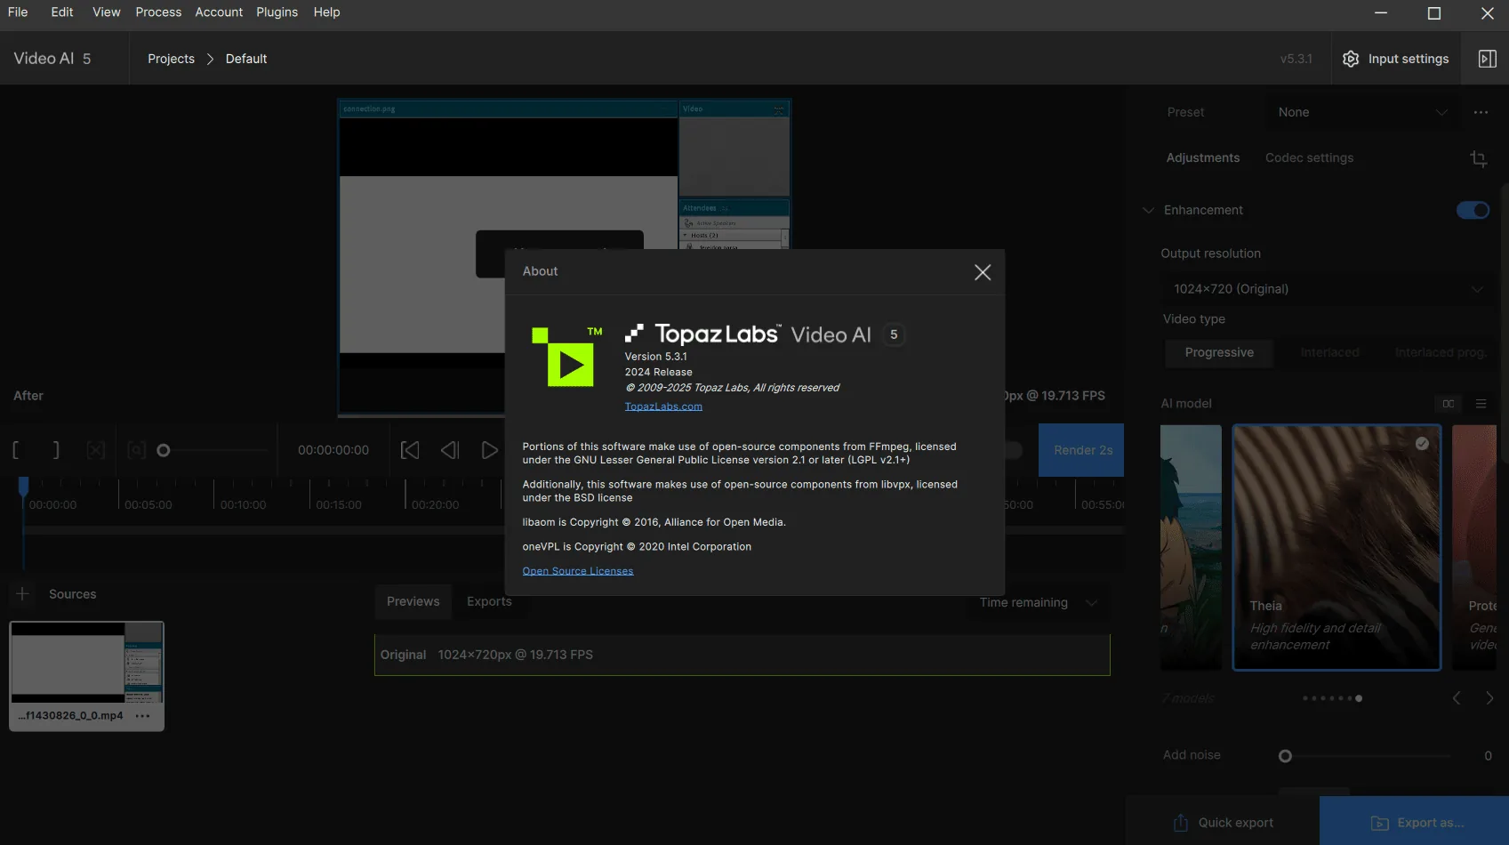Select Progressive video type
This screenshot has width=1509, height=845.
[x=1219, y=353]
